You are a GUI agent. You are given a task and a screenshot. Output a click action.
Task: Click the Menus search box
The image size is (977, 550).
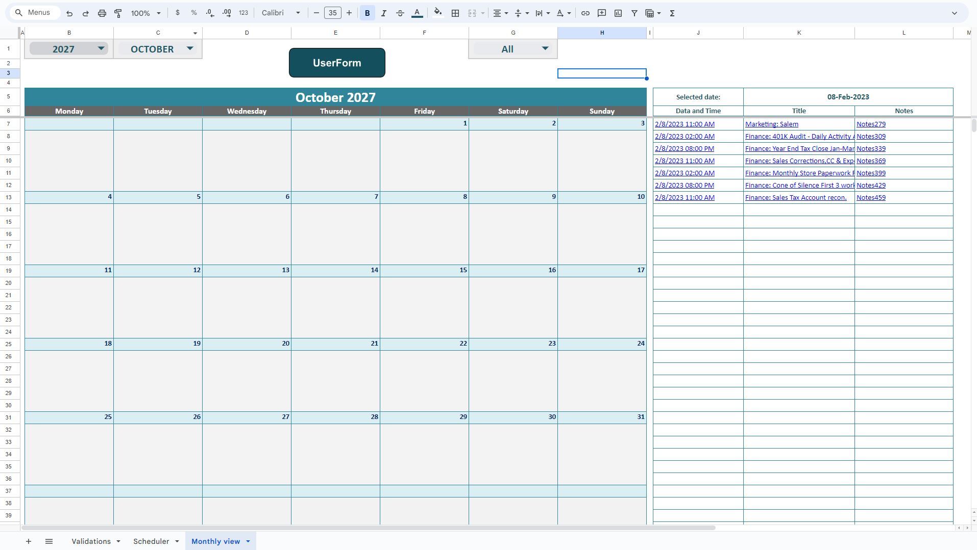tap(35, 13)
